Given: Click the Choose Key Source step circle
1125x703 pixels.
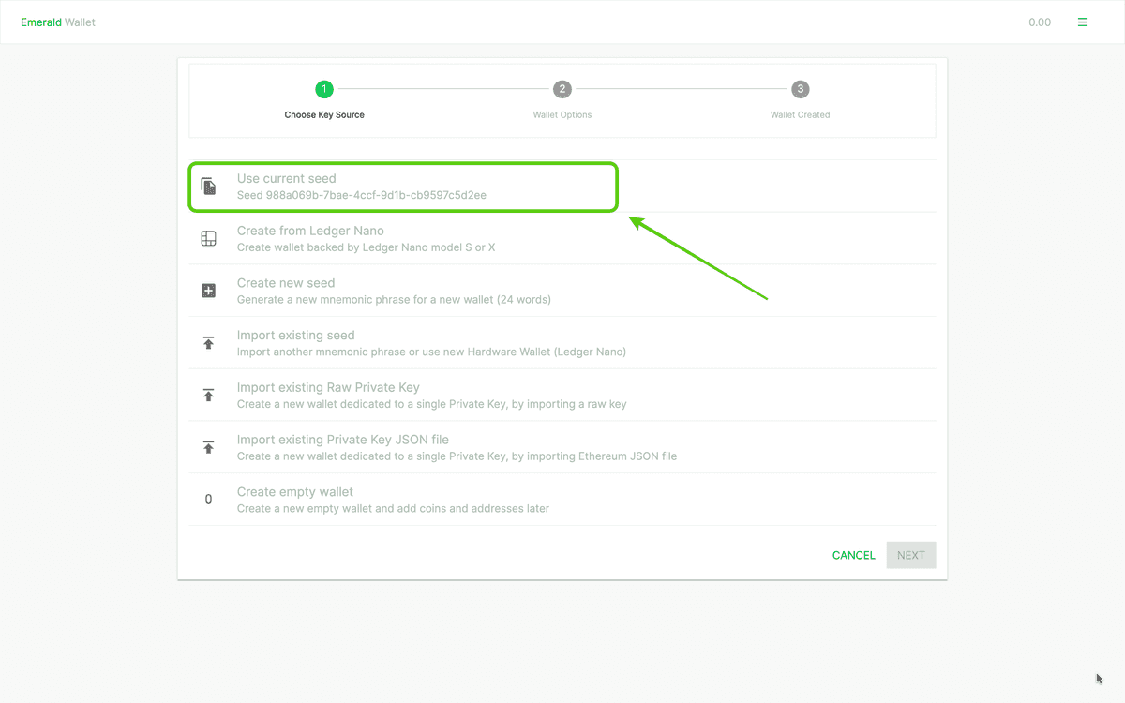Looking at the screenshot, I should click(x=324, y=89).
